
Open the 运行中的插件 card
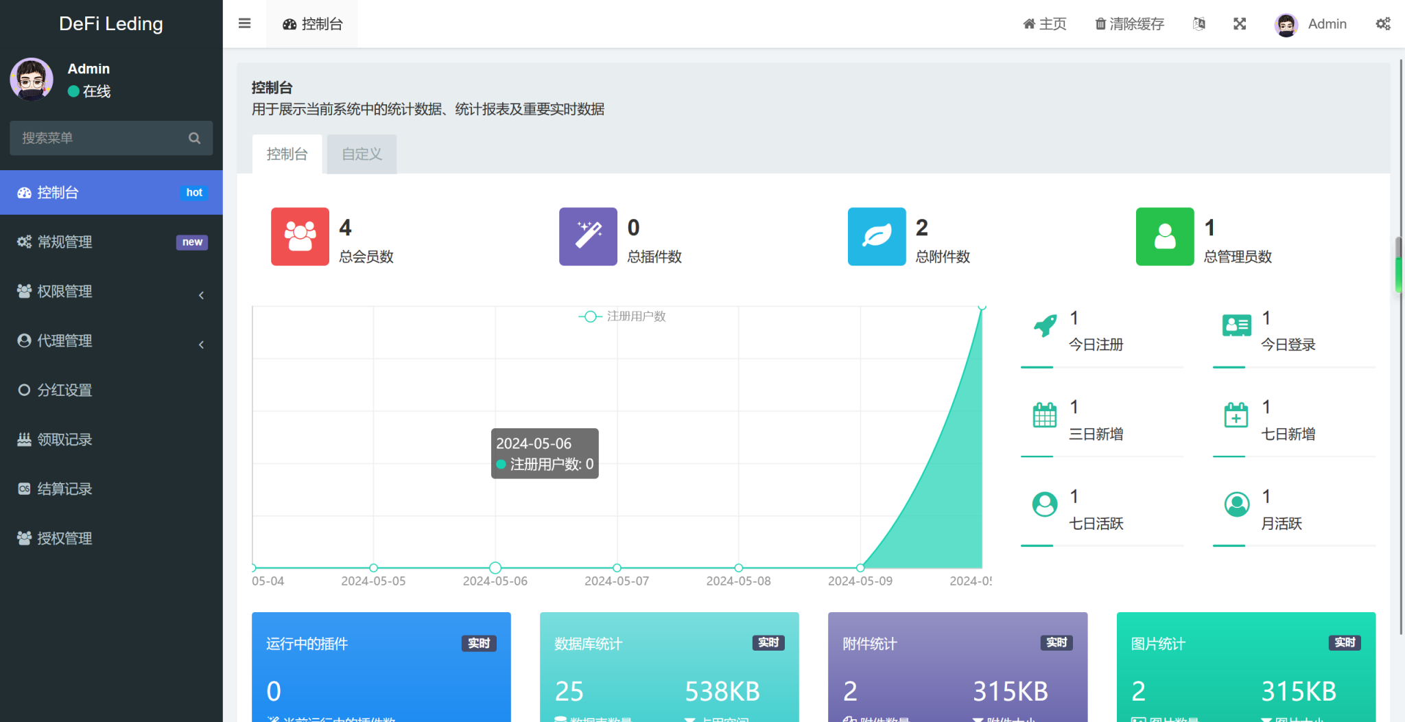[x=381, y=667]
